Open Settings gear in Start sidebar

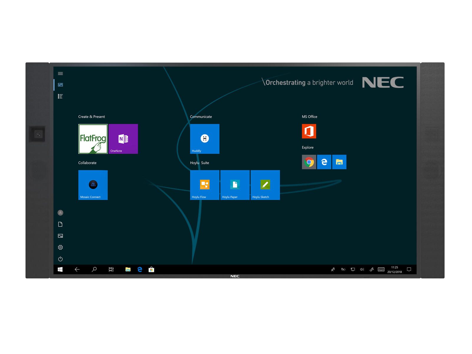(60, 247)
